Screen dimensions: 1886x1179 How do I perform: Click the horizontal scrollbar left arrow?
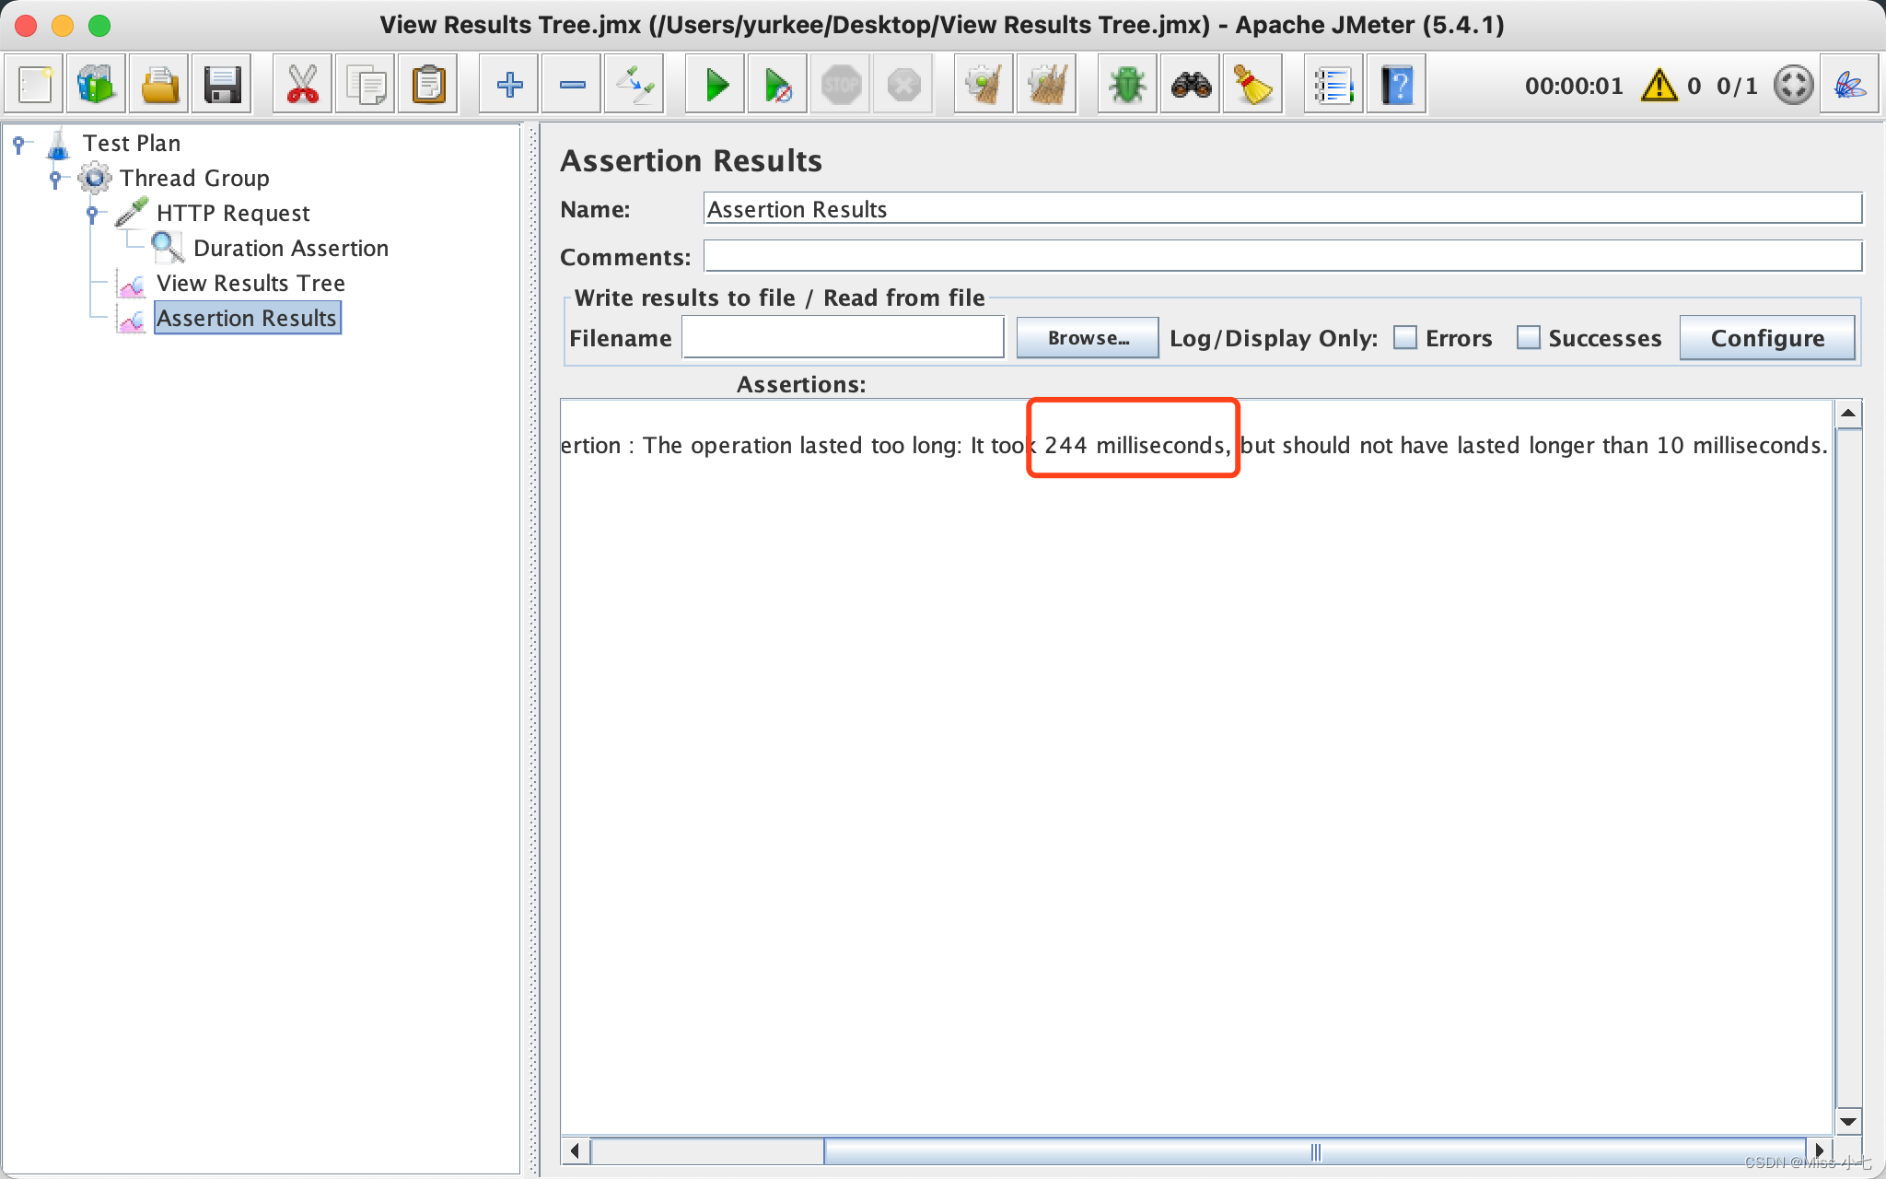(576, 1151)
